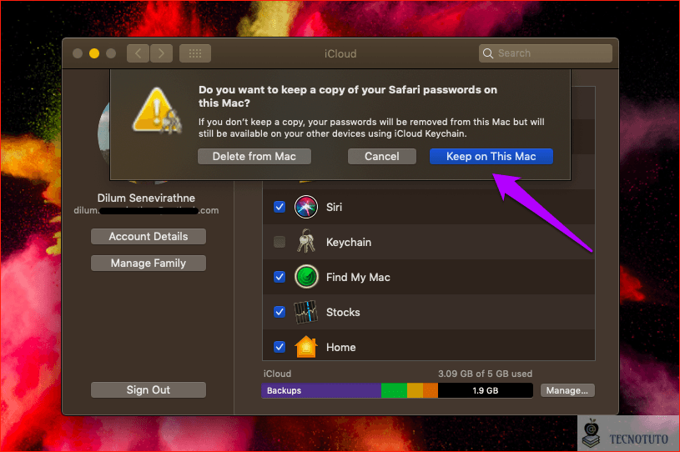
Task: Open Account Details
Action: (149, 237)
